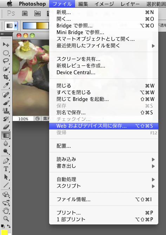The width and height of the screenshot is (166, 235).
Task: Reset to default foreground and background colors
Action: click(2, 226)
